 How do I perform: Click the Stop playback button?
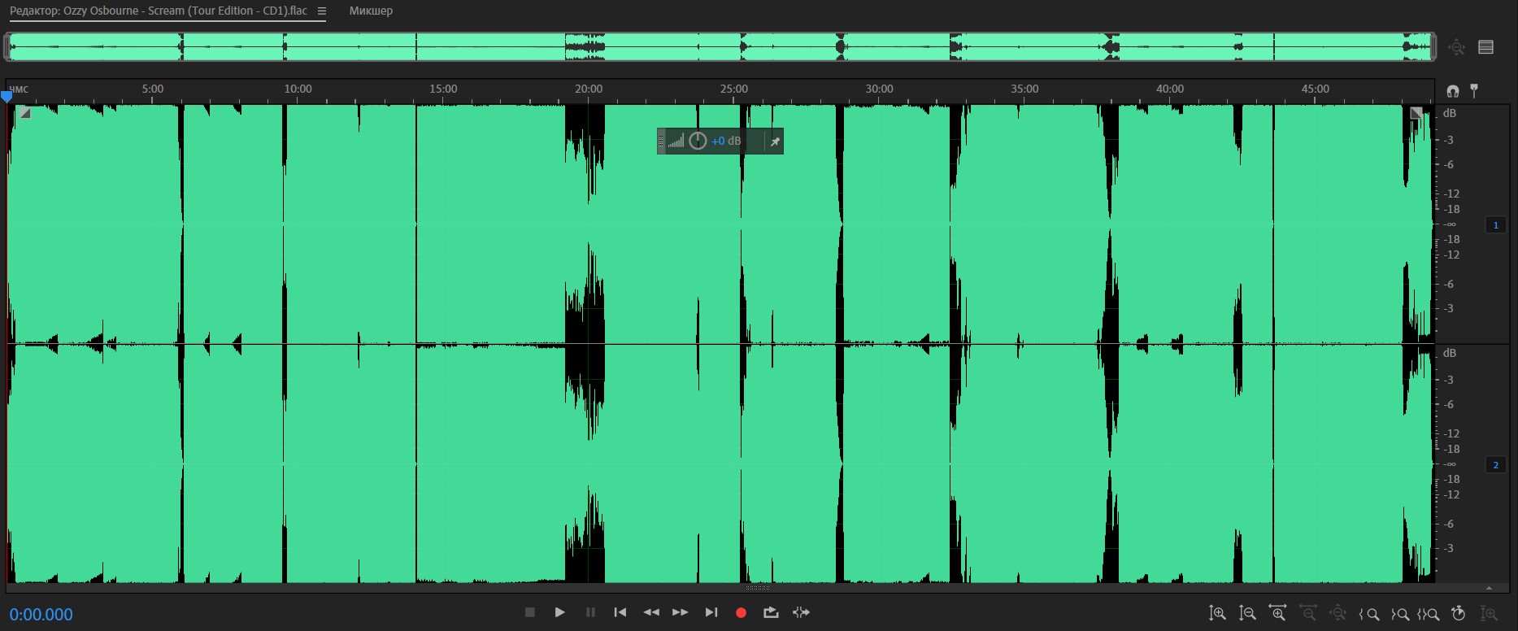pyautogui.click(x=529, y=612)
